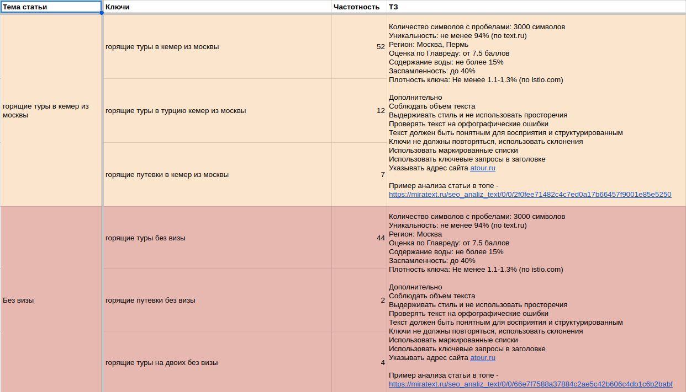686x392 pixels.
Task: Select the merged 'Без визы' topic cell
Action: [51, 300]
